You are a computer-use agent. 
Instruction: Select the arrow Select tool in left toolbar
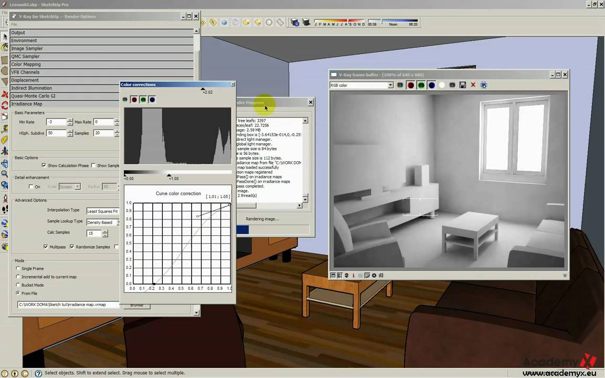click(x=5, y=37)
